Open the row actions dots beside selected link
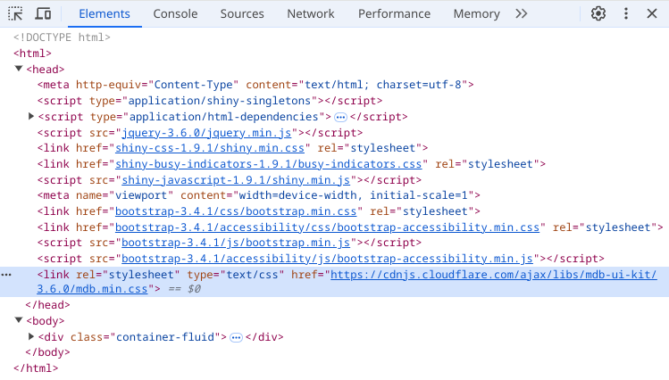Image resolution: width=669 pixels, height=380 pixels. click(7, 275)
